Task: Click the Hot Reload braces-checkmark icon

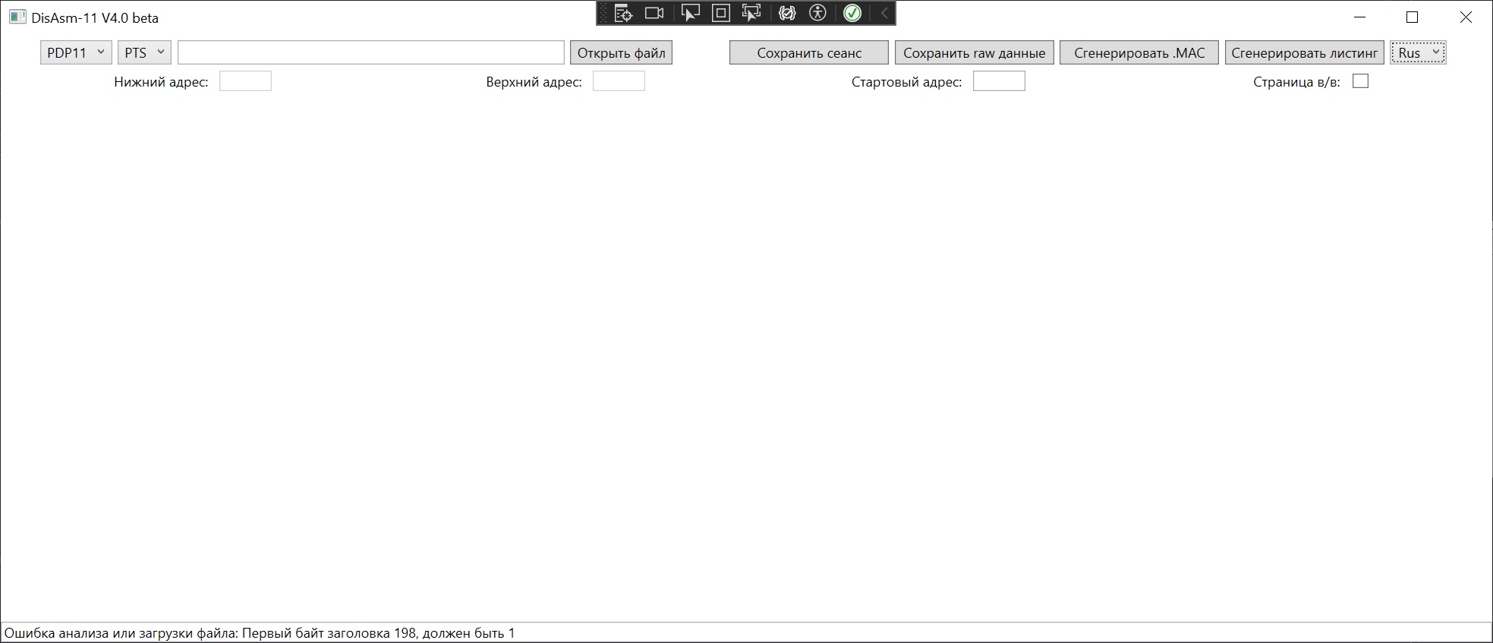Action: pos(787,14)
